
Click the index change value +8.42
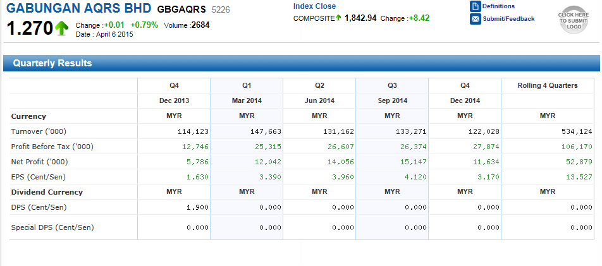click(x=419, y=18)
